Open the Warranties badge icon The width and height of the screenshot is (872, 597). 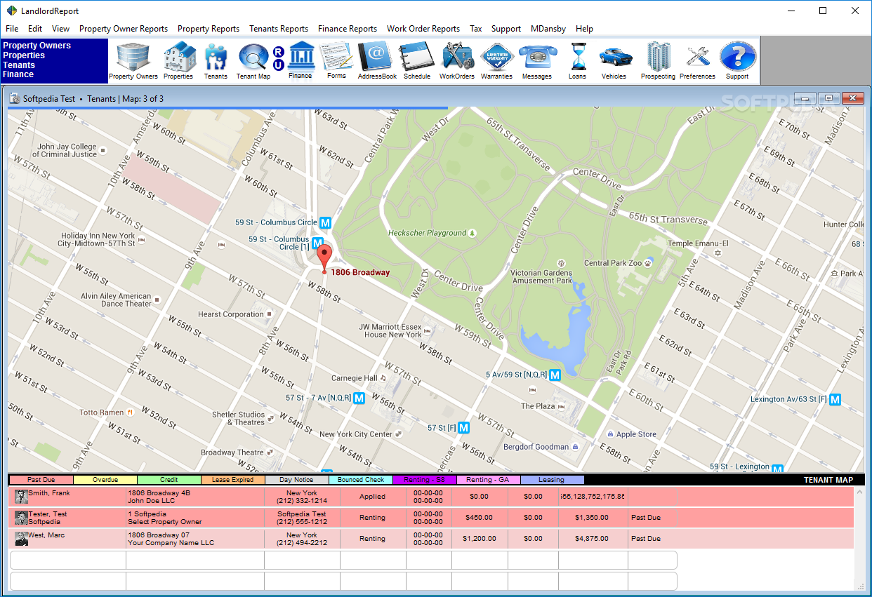(497, 61)
